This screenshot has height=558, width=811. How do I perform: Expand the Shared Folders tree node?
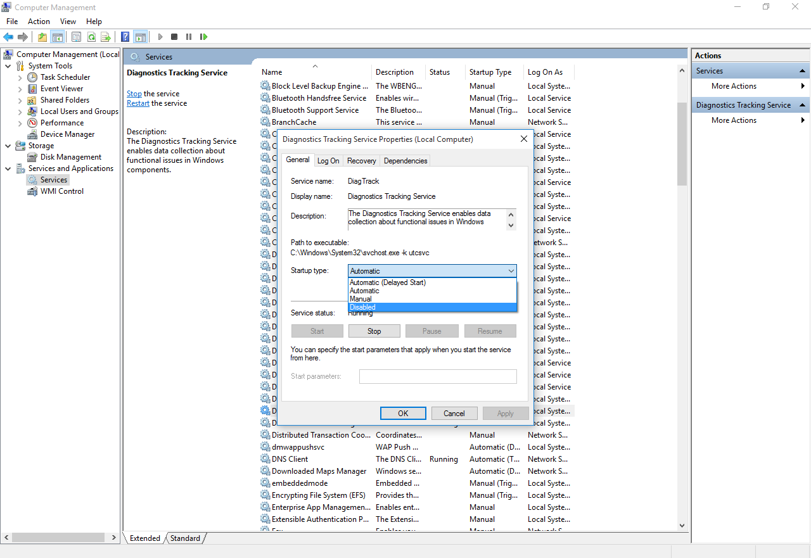(20, 100)
